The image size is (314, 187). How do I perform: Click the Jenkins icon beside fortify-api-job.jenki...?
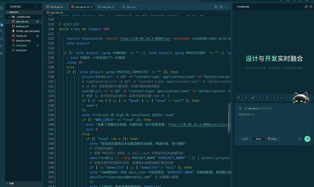tap(13, 31)
